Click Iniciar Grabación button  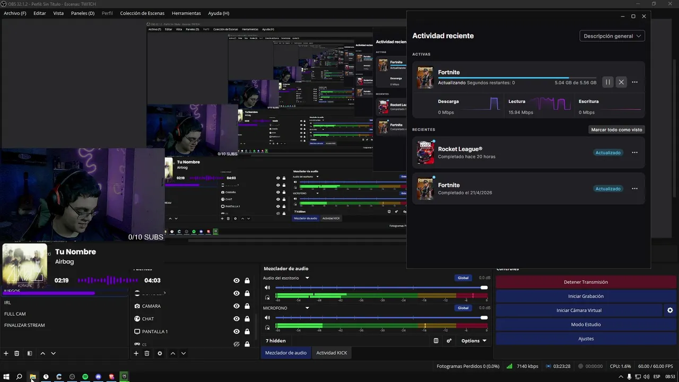coord(586,296)
